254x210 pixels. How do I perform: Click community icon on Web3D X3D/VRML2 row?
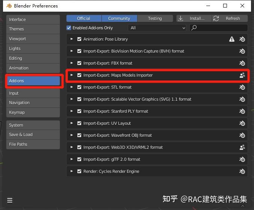coord(242,147)
